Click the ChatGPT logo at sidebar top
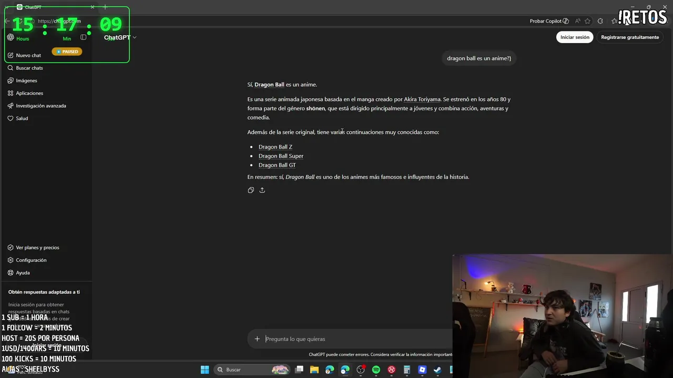 [11, 37]
